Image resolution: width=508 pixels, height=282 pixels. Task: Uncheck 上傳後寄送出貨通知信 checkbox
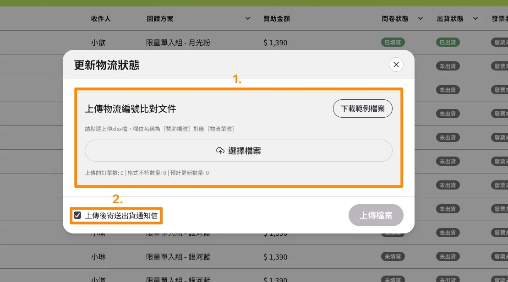pyautogui.click(x=77, y=215)
